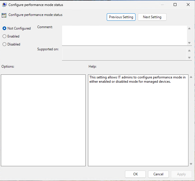
Task: Close the dialog with the X button
Action: point(188,5)
